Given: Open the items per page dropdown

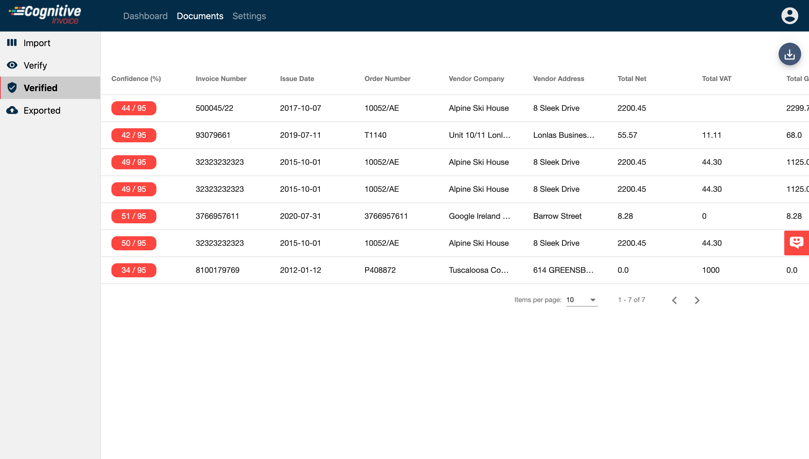Looking at the screenshot, I should click(x=582, y=300).
